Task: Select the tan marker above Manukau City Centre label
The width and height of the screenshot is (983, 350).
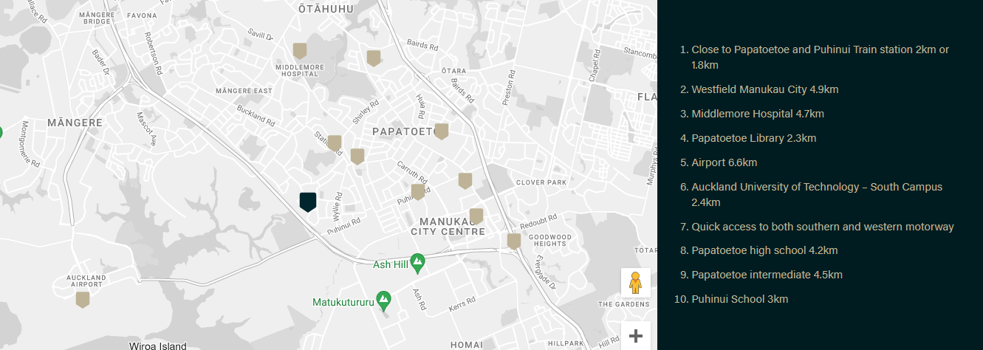Action: pyautogui.click(x=476, y=216)
